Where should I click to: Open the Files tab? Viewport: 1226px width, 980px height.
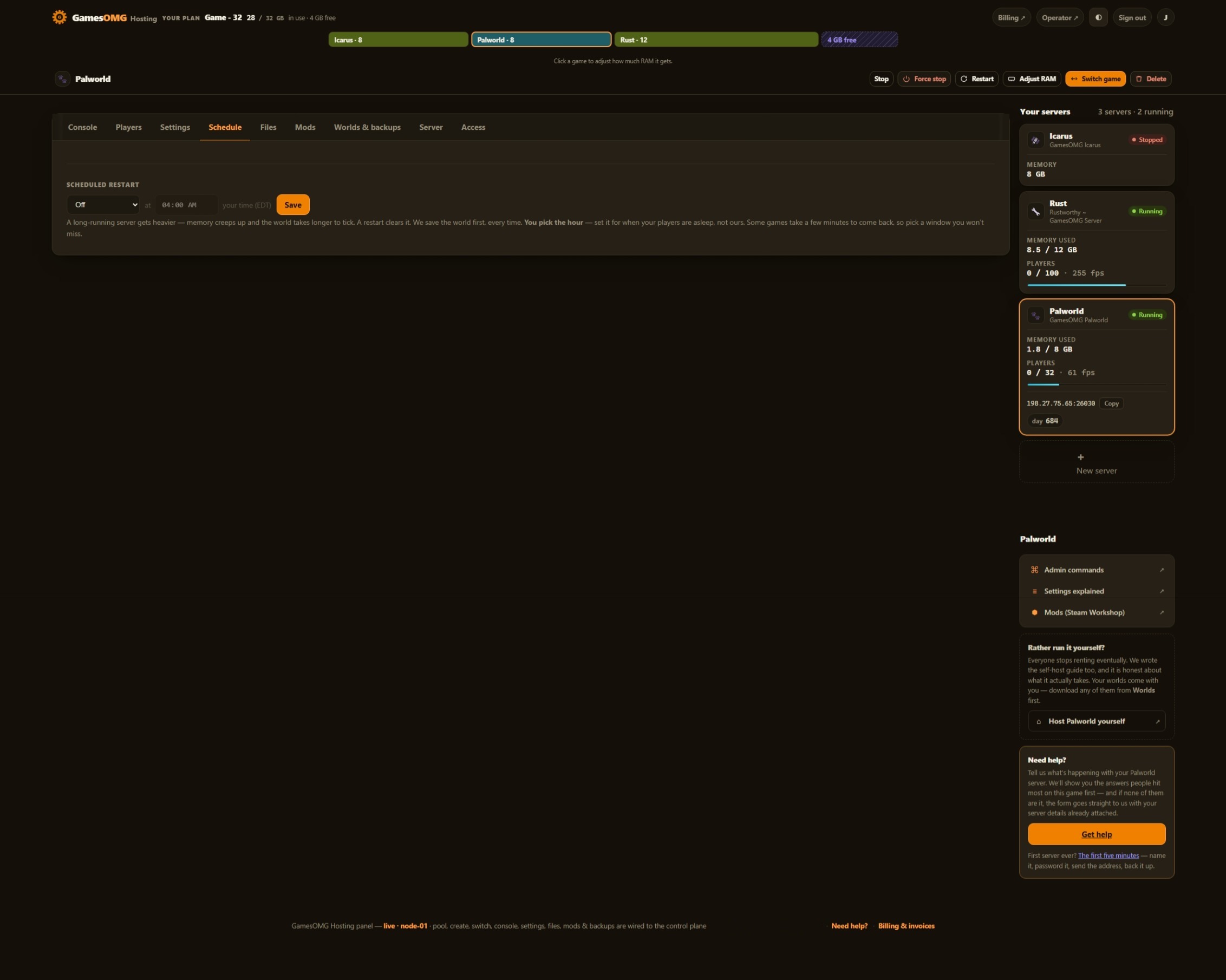269,127
